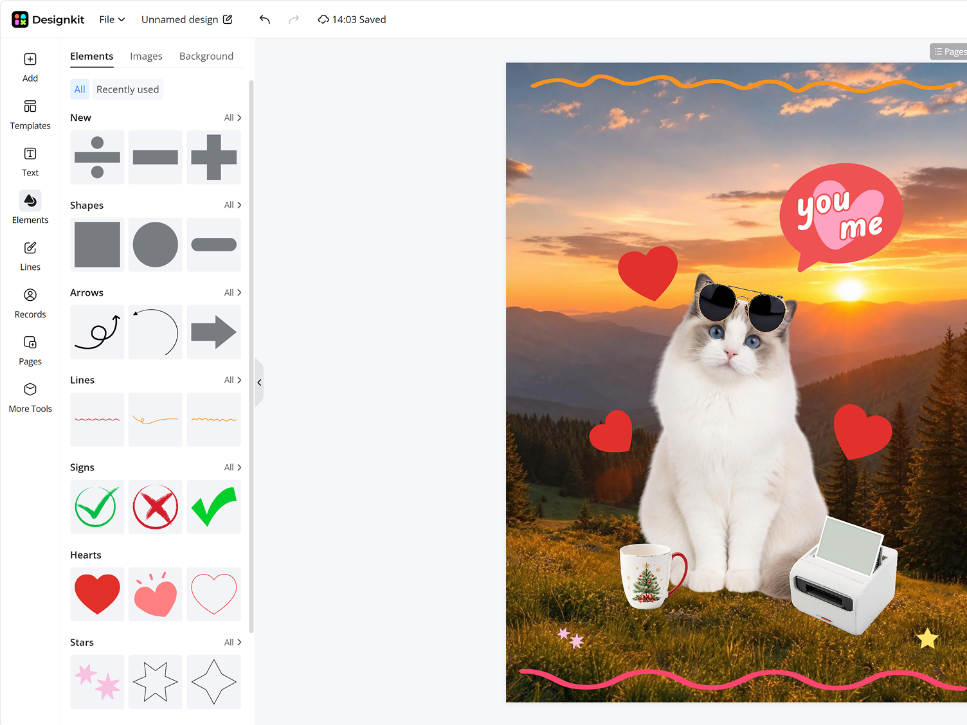Insert the outlined four-point star

[214, 682]
